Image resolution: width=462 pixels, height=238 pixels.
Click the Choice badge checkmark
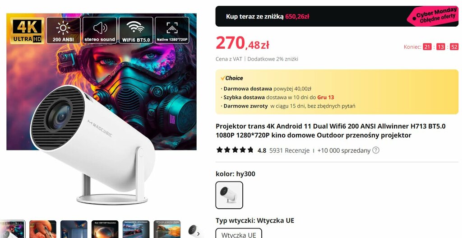[223, 78]
